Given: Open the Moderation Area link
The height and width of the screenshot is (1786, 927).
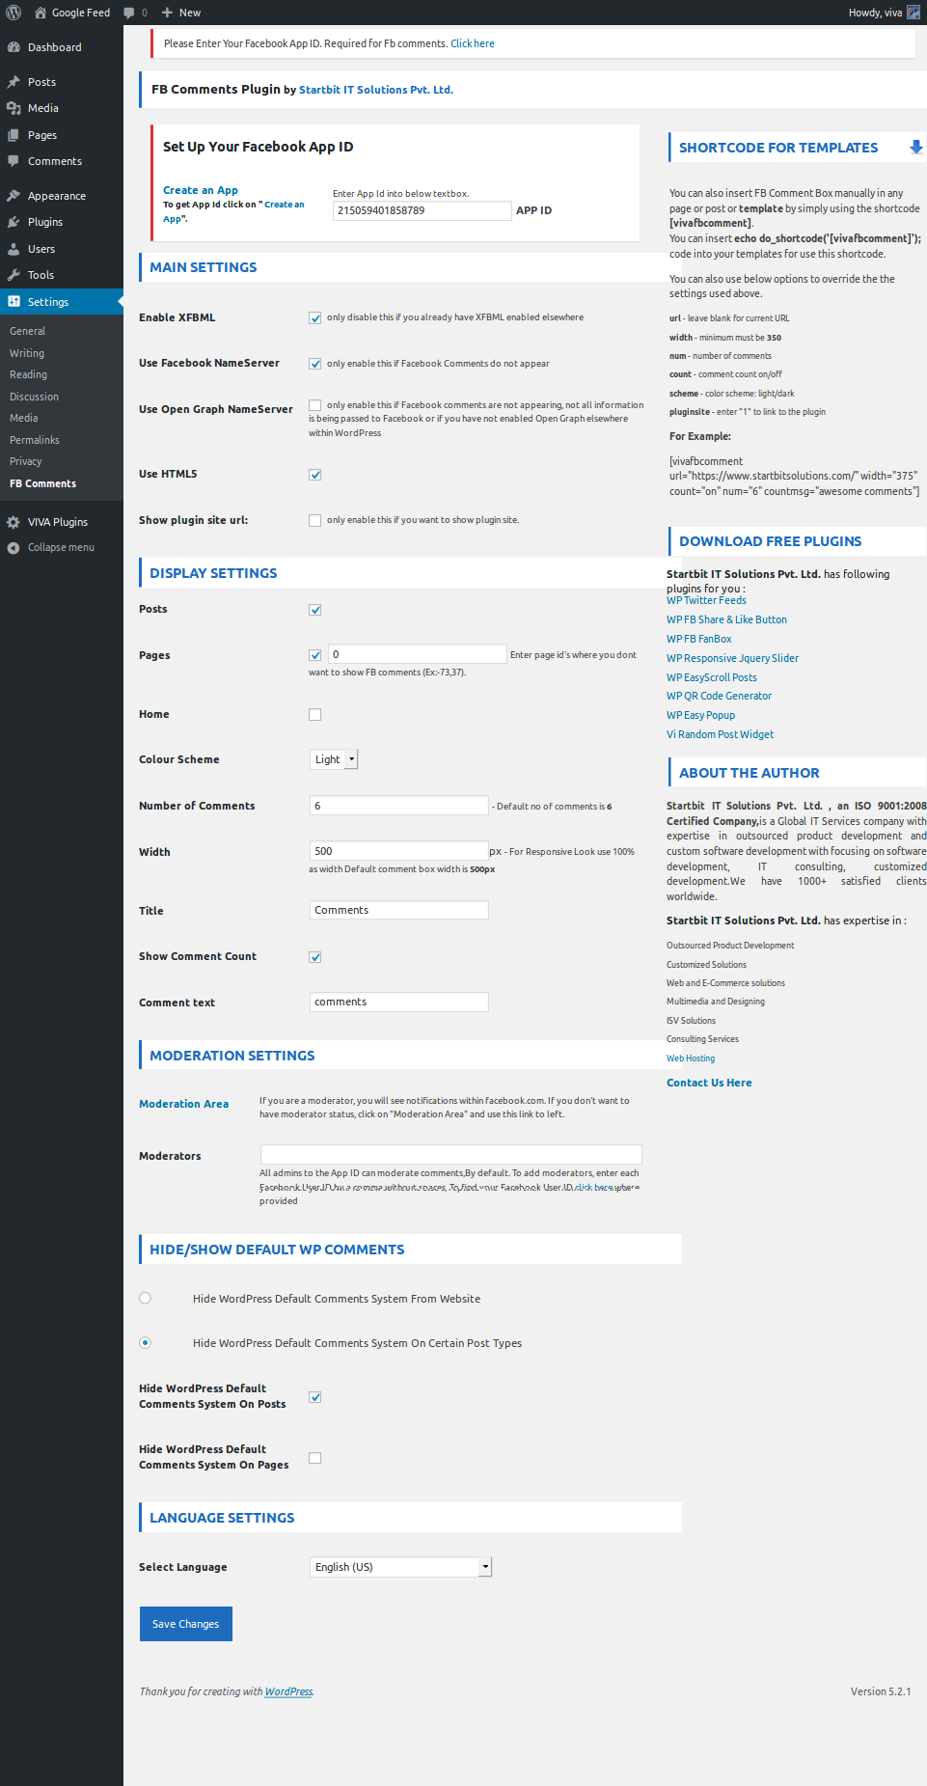Looking at the screenshot, I should 184,1104.
